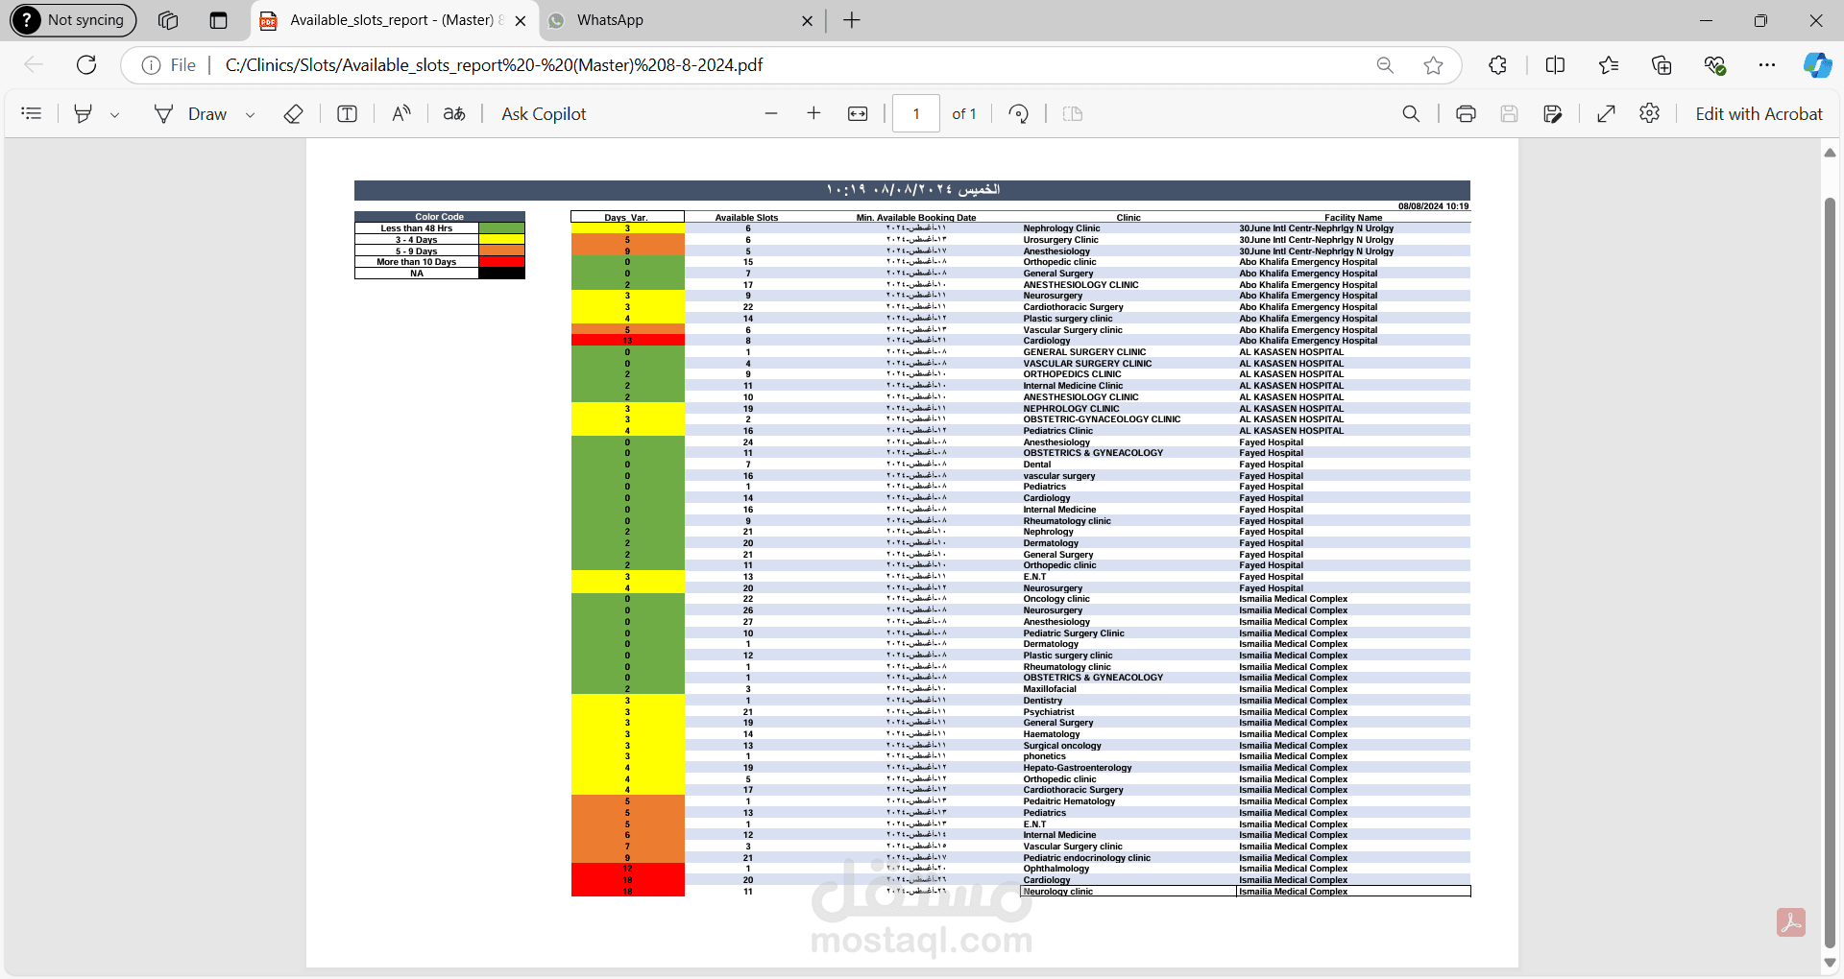Image resolution: width=1844 pixels, height=979 pixels.
Task: Open a new browser tab
Action: [852, 20]
